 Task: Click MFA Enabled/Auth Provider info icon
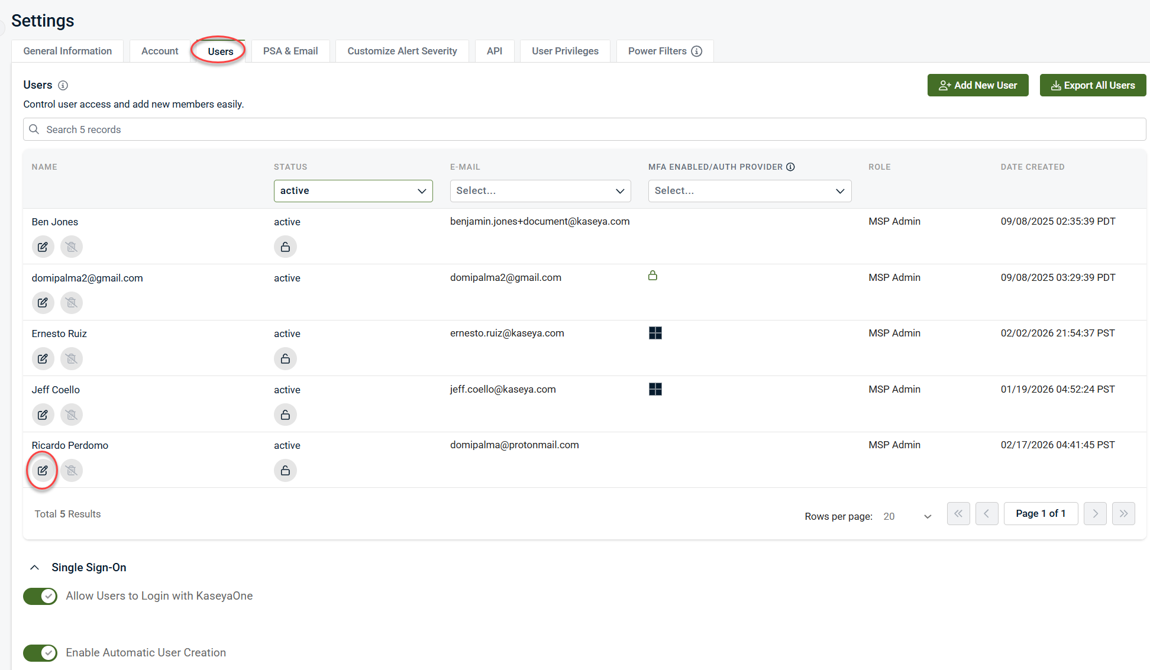[790, 167]
